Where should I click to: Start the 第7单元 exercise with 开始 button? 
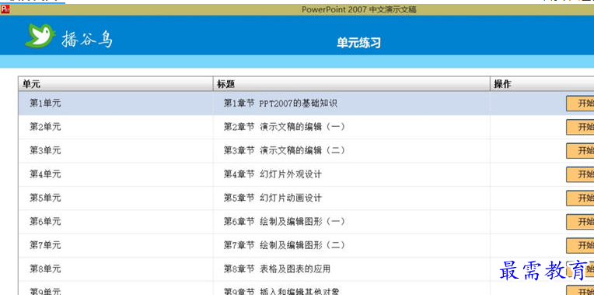(580, 245)
